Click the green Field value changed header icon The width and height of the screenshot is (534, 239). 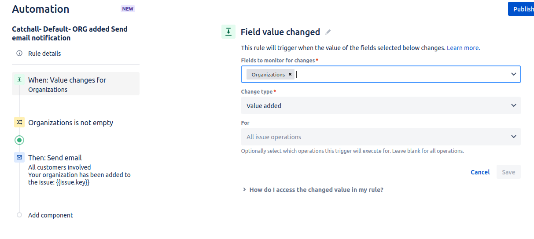(x=228, y=32)
